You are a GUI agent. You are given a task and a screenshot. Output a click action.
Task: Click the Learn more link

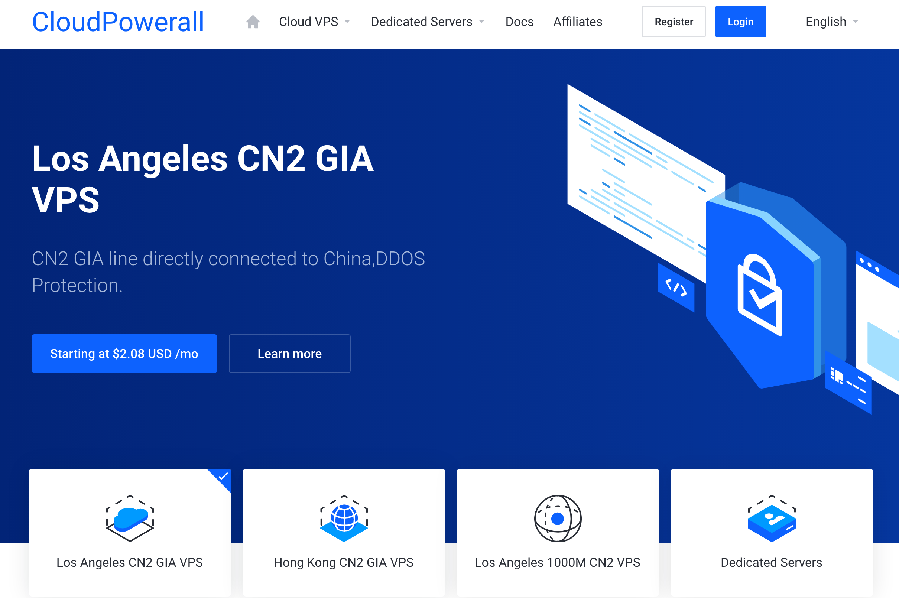[x=290, y=354]
